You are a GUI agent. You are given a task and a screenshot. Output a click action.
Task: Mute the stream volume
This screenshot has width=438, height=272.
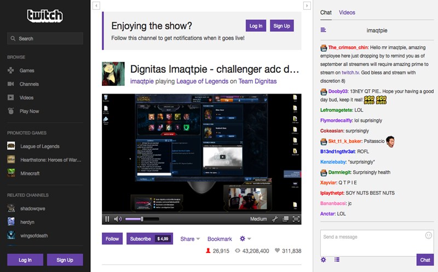click(118, 219)
